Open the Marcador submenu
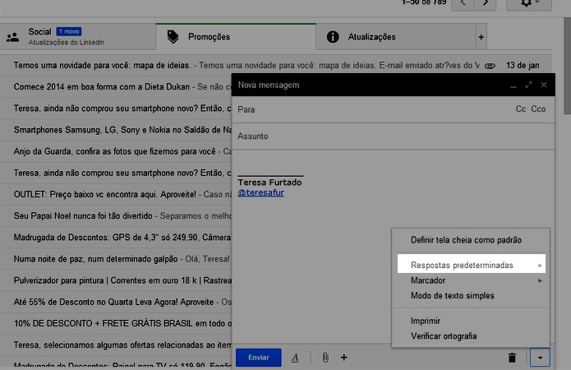The image size is (571, 370). [x=471, y=281]
